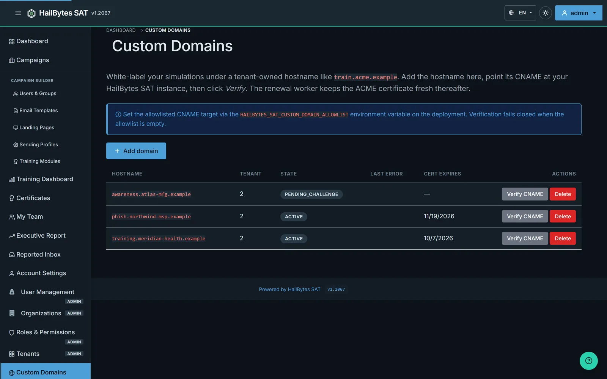Click TENANT column header

point(250,174)
